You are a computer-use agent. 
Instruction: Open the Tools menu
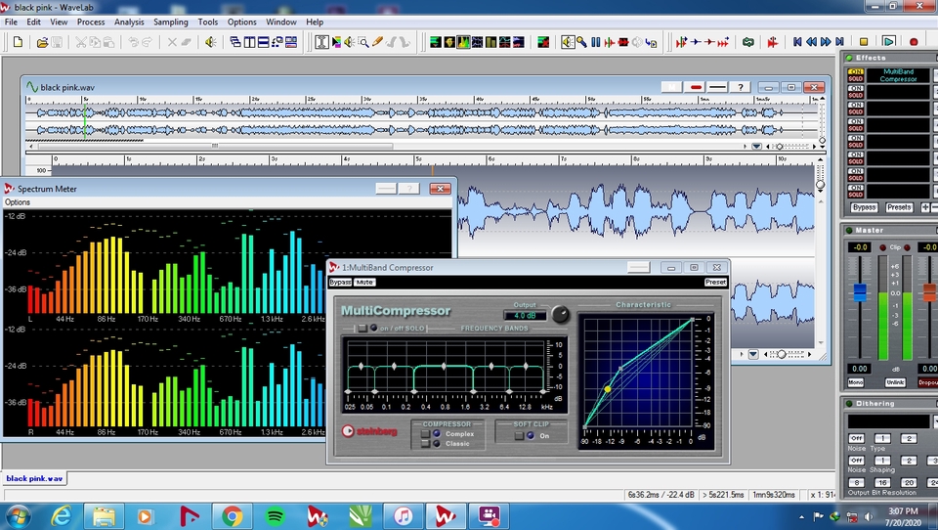(207, 22)
